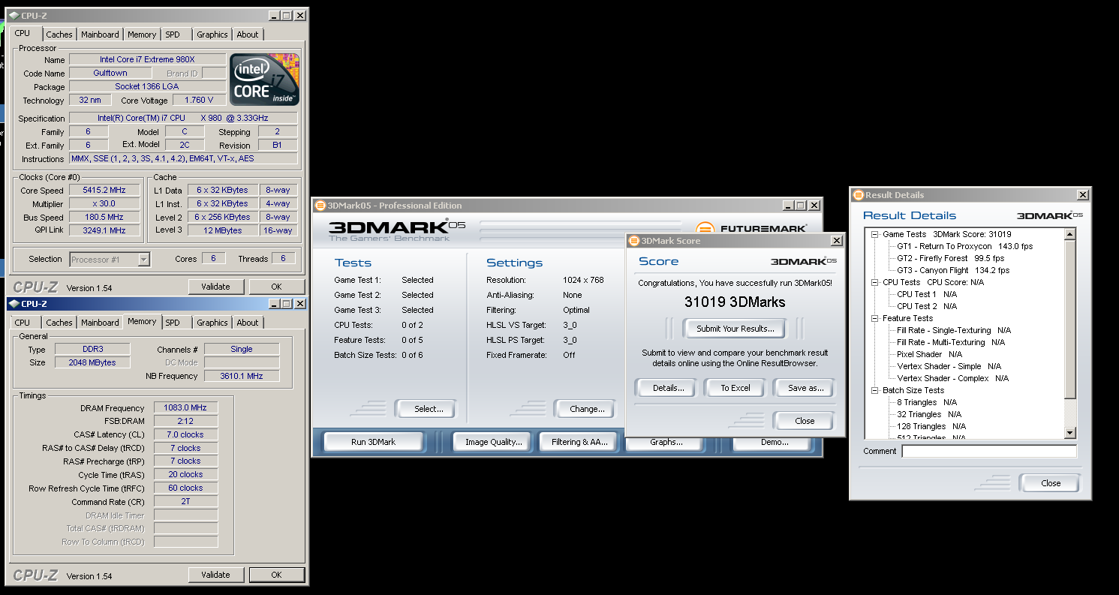The height and width of the screenshot is (595, 1119).
Task: Click Validate in lower CPU-Z window
Action: (215, 575)
